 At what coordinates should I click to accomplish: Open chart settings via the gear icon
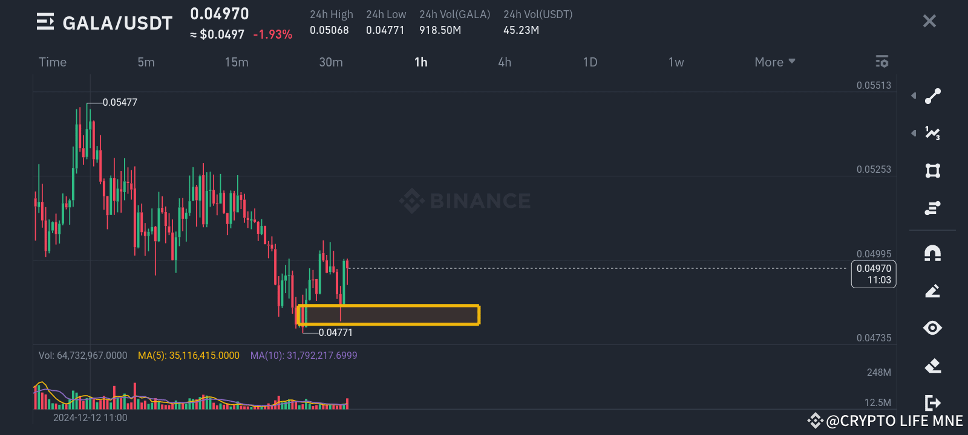click(x=881, y=62)
